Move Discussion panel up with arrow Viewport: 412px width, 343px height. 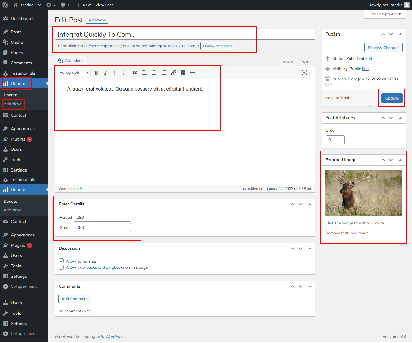click(293, 249)
